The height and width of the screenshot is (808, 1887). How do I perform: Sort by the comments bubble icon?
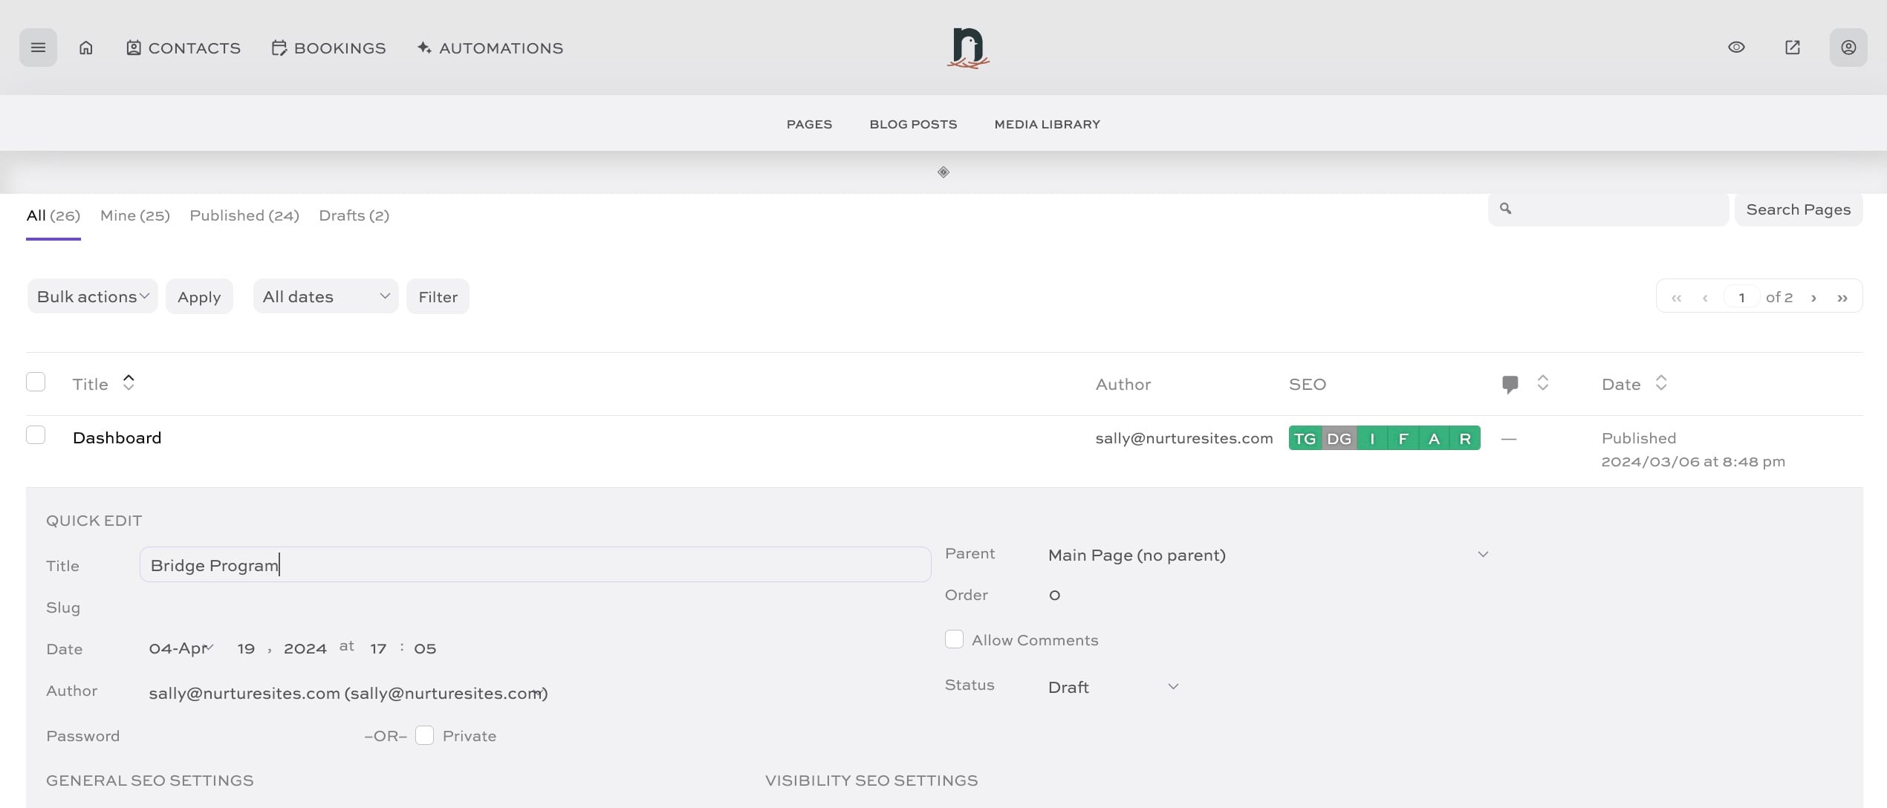1510,384
